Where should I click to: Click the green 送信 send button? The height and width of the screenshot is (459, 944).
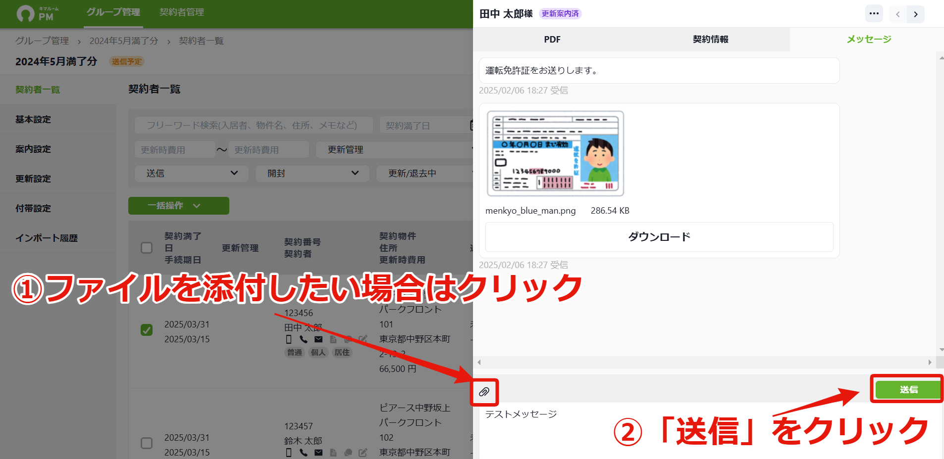[x=908, y=390]
